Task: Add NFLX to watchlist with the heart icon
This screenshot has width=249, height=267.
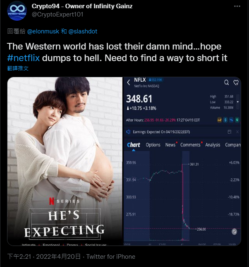Action: point(236,83)
